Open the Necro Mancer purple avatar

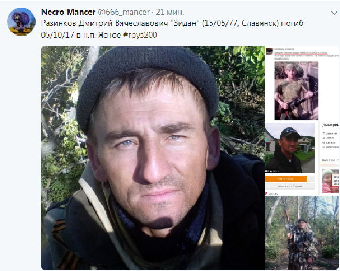[21, 22]
